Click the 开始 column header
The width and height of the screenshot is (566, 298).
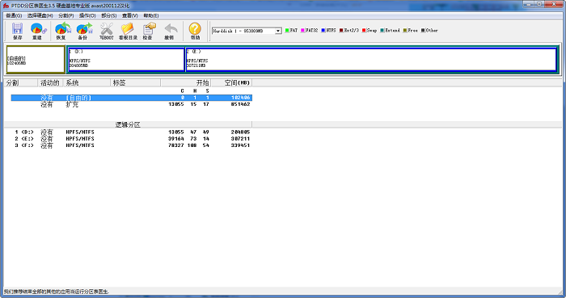click(x=186, y=83)
